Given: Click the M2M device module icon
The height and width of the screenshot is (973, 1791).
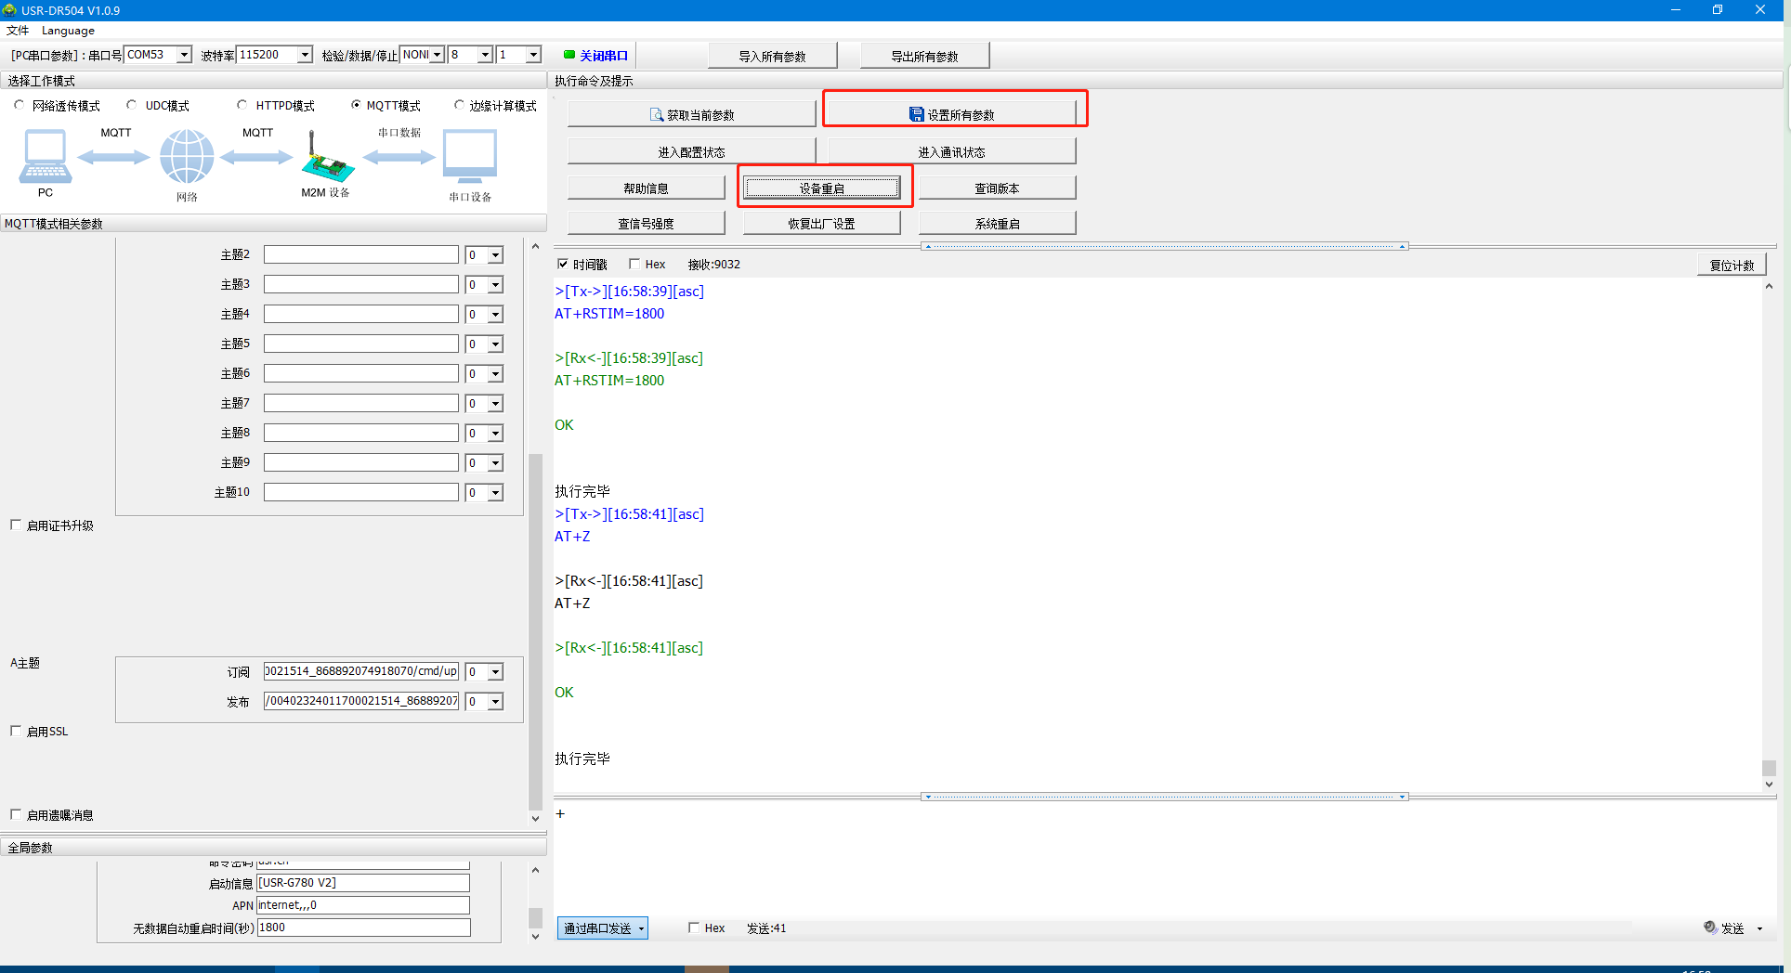Looking at the screenshot, I should [x=326, y=159].
